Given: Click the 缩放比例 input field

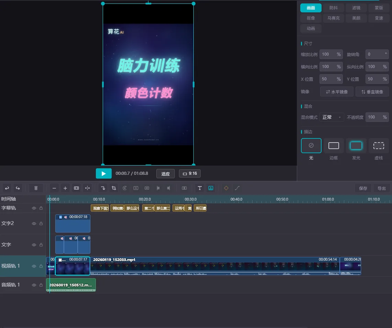Looking at the screenshot, I should [x=331, y=54].
